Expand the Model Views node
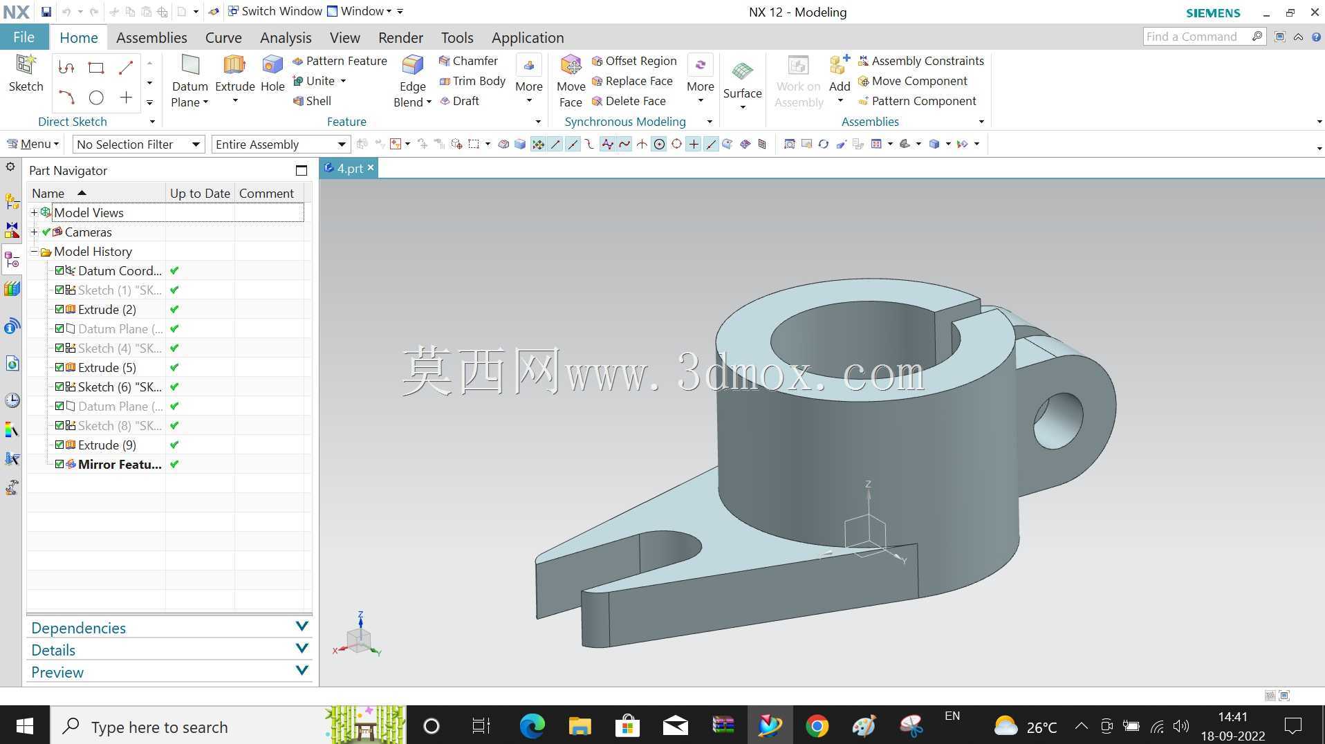 point(34,212)
